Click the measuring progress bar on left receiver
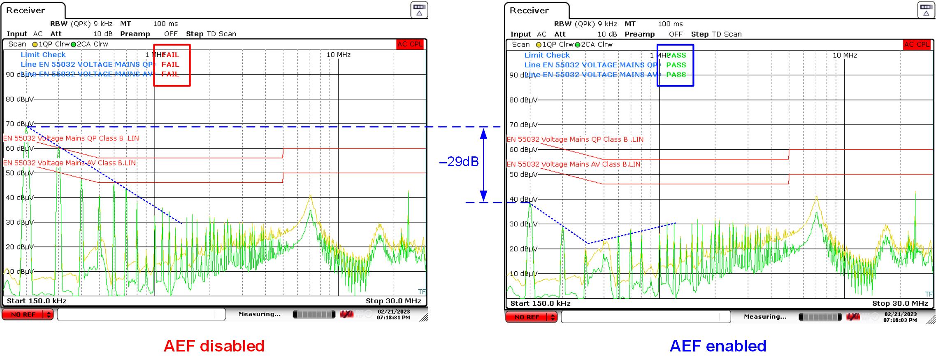Screen dimensions: 936x363 pos(314,314)
